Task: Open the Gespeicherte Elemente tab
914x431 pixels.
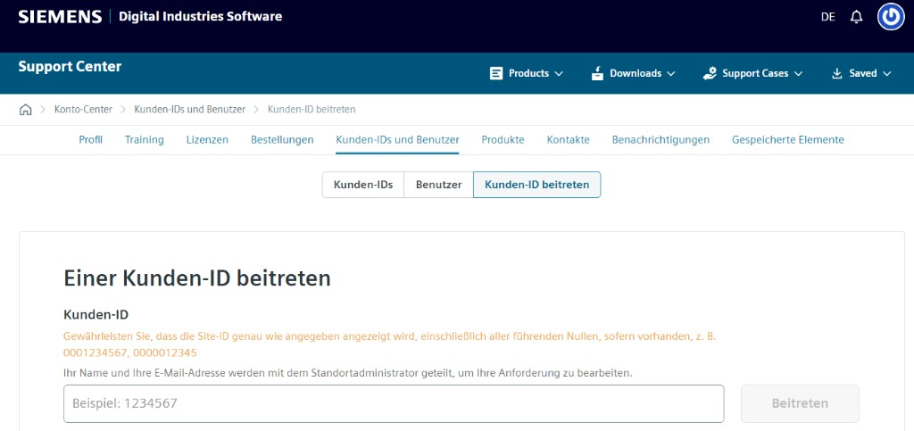Action: point(787,140)
